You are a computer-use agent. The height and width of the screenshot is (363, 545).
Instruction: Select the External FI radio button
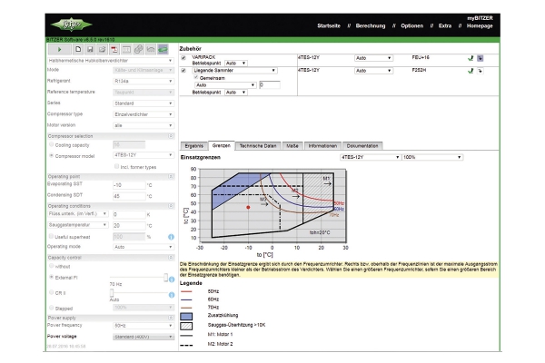[52, 277]
